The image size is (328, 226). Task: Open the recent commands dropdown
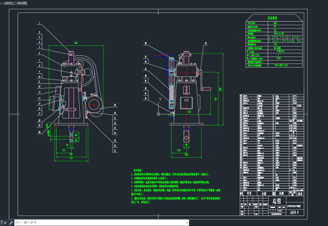[x=19, y=223]
